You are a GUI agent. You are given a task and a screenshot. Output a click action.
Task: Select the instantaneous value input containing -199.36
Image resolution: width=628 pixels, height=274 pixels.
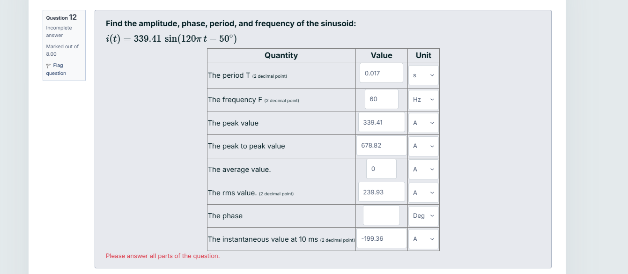point(381,238)
